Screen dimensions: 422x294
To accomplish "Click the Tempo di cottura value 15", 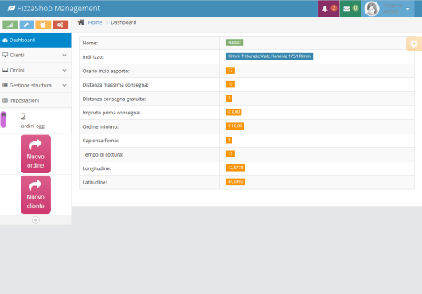I will point(230,154).
